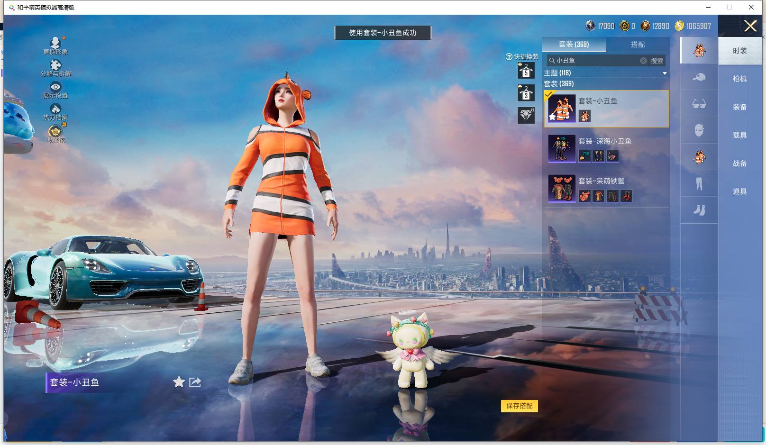Click the pants piece of 套装-呆萌铁蟹
This screenshot has height=445, width=766.
[612, 196]
